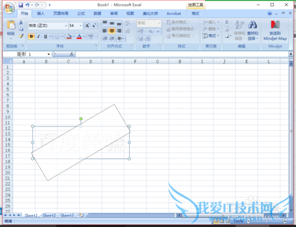Screen dimensions: 296x227
Task: Send to Mindjet Map
Action: coord(275,30)
